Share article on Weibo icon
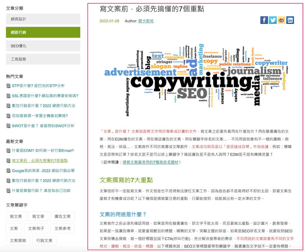 point(281,20)
